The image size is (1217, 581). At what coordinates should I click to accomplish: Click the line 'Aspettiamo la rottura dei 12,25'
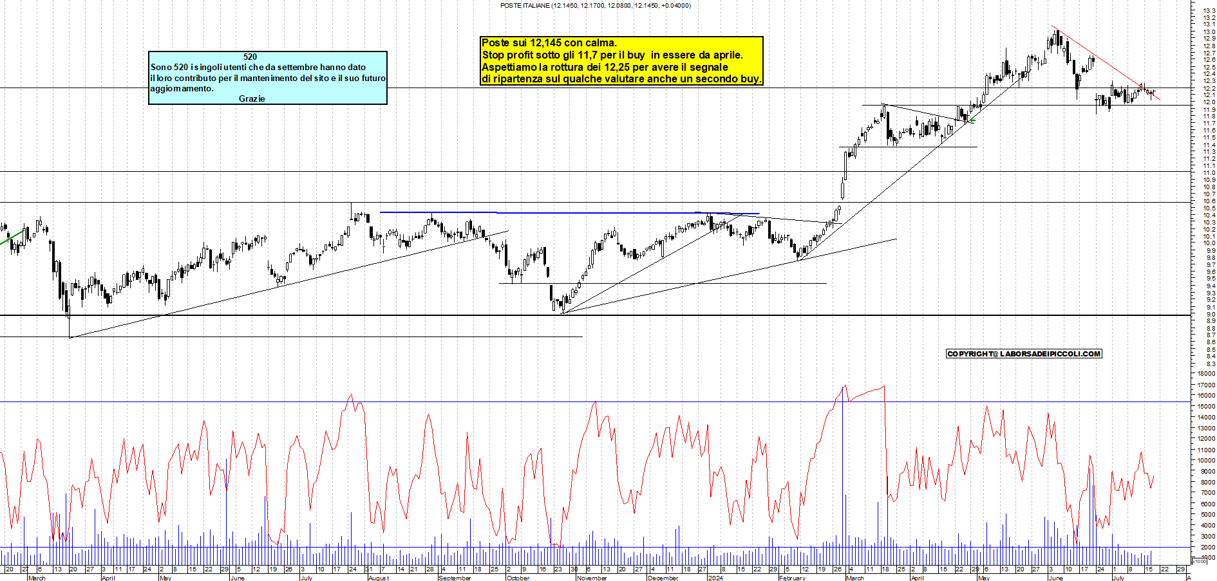tap(605, 68)
